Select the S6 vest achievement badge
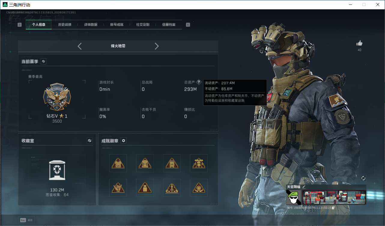 coord(118,163)
